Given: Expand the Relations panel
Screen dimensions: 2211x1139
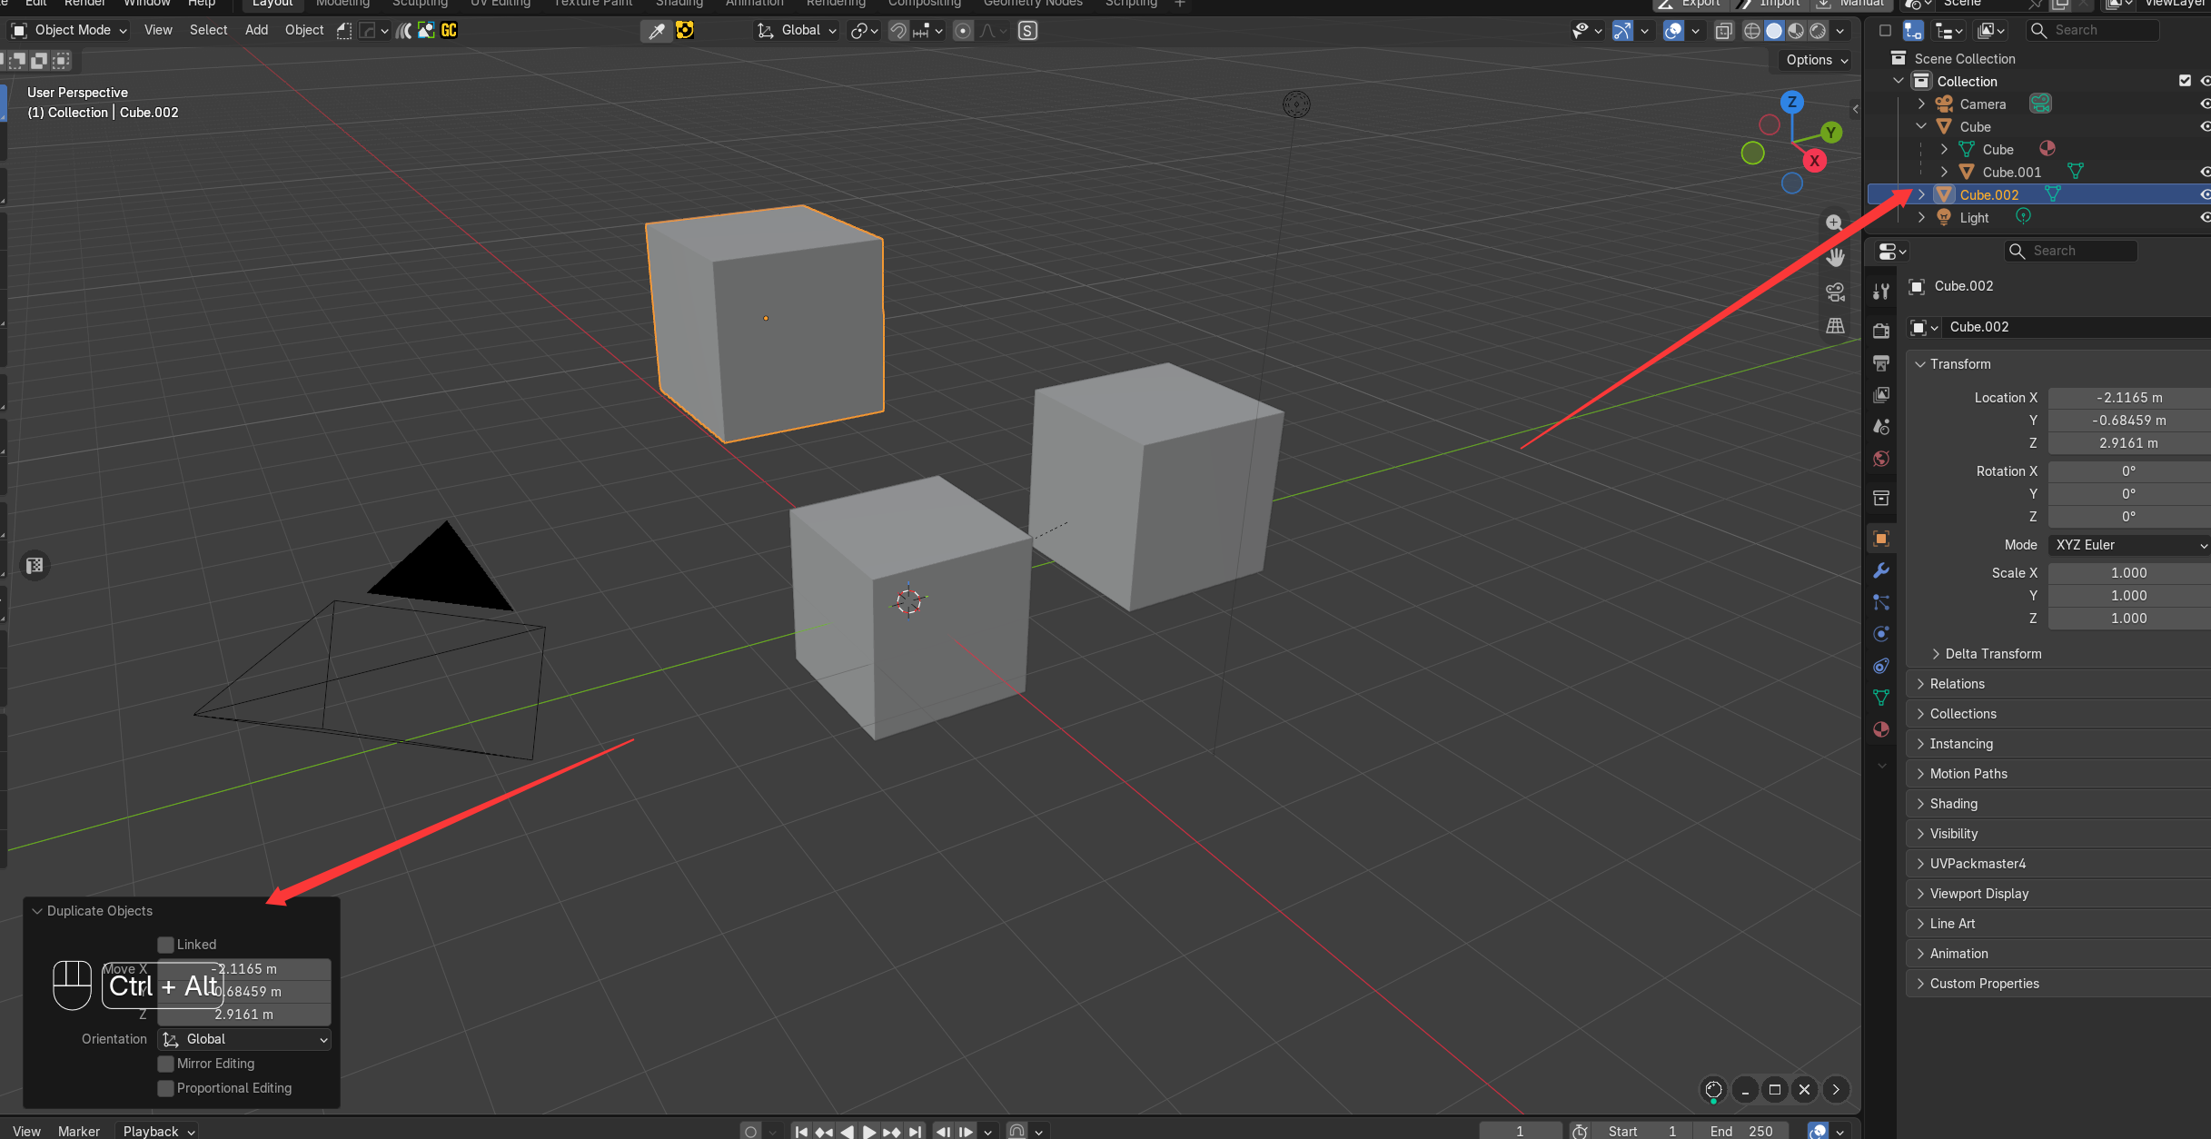Looking at the screenshot, I should pyautogui.click(x=1957, y=684).
